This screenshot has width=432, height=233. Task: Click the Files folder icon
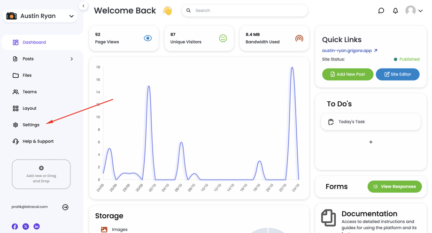[15, 75]
